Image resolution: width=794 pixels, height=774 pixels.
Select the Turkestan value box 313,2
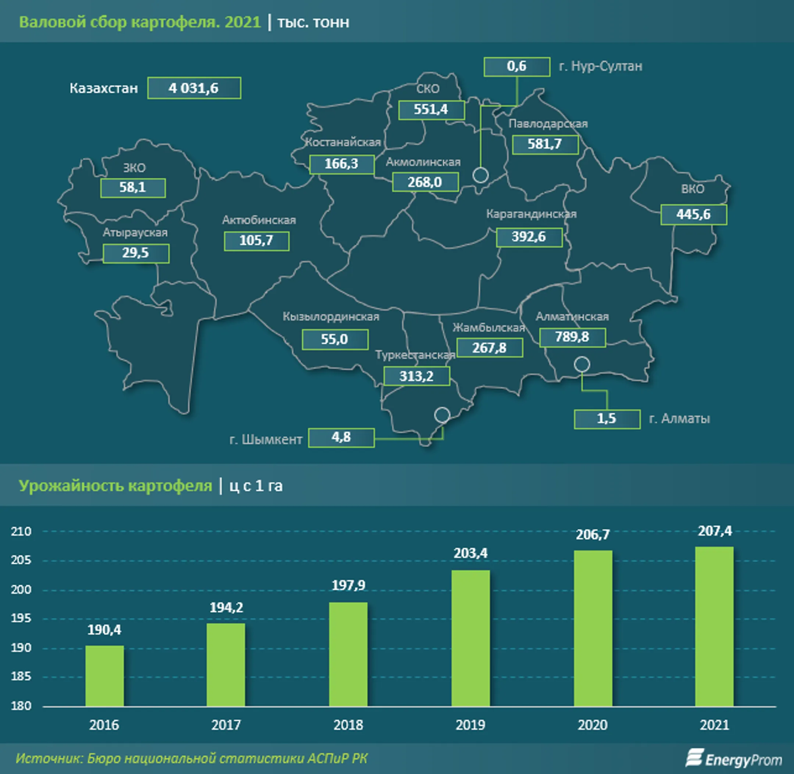(x=417, y=376)
